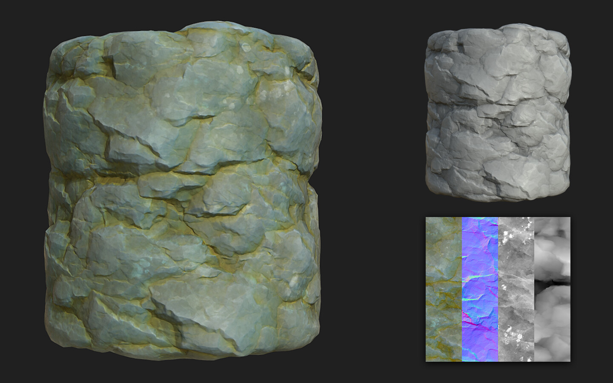Image resolution: width=613 pixels, height=383 pixels.
Task: Select the grayscale roughness map strip
Action: [x=515, y=289]
